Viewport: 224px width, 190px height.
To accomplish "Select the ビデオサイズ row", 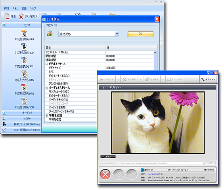I will pos(100,68).
